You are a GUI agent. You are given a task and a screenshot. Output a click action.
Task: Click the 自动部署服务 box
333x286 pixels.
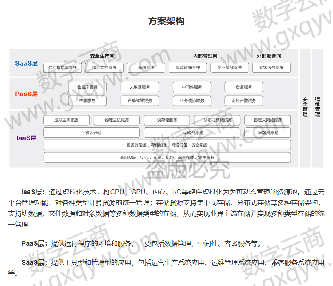pyautogui.click(x=140, y=101)
